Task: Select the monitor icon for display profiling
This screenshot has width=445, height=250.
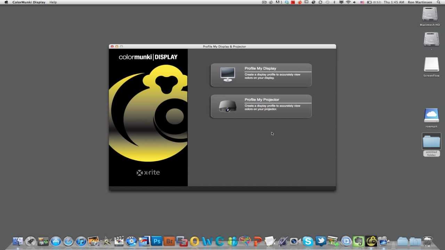Action: pos(228,74)
